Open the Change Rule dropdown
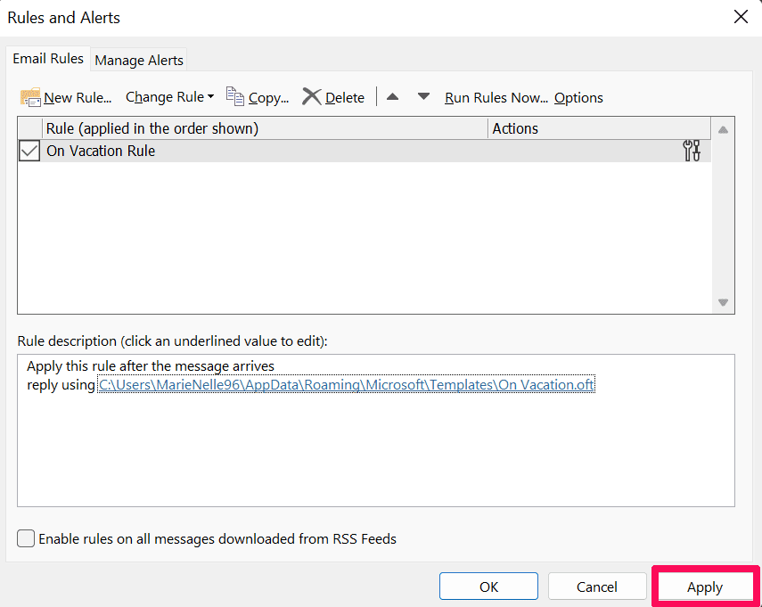This screenshot has width=762, height=607. click(x=169, y=97)
